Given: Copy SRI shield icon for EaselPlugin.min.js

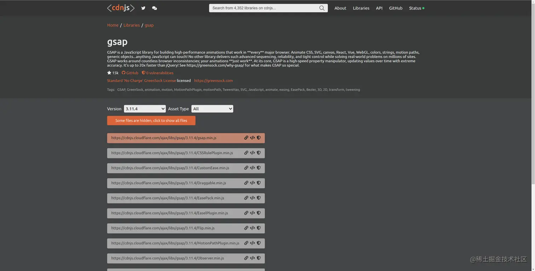Looking at the screenshot, I should click(259, 213).
